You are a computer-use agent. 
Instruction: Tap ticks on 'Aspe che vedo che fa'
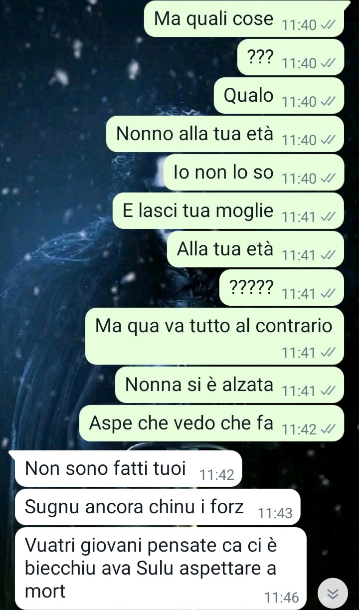(329, 429)
